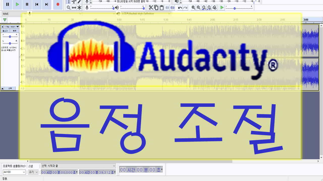323x181 pixels.
Task: Zoom in on the waveform
Action: click(193, 8)
